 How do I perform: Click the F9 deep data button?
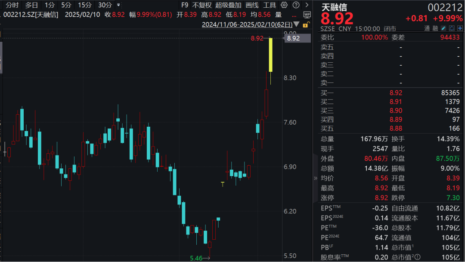tap(185, 5)
